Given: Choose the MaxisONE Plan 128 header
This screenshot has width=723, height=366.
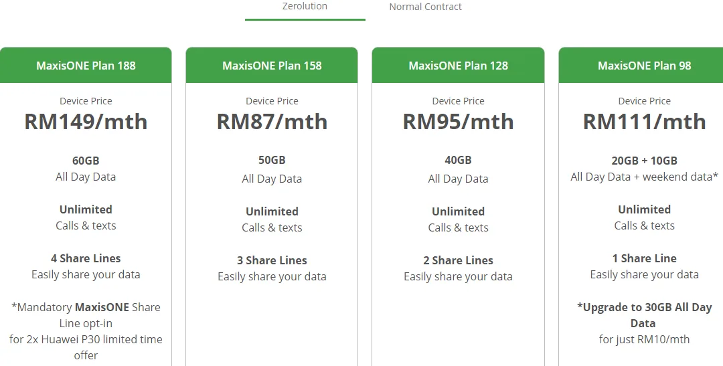Looking at the screenshot, I should [458, 66].
